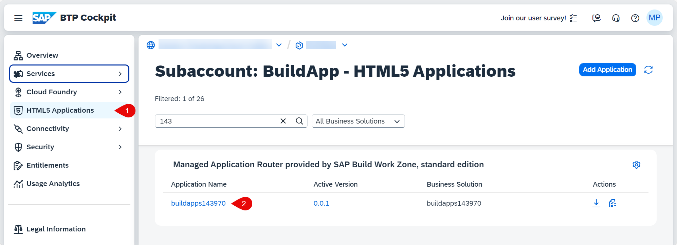Click the SAP logo

pyautogui.click(x=44, y=18)
